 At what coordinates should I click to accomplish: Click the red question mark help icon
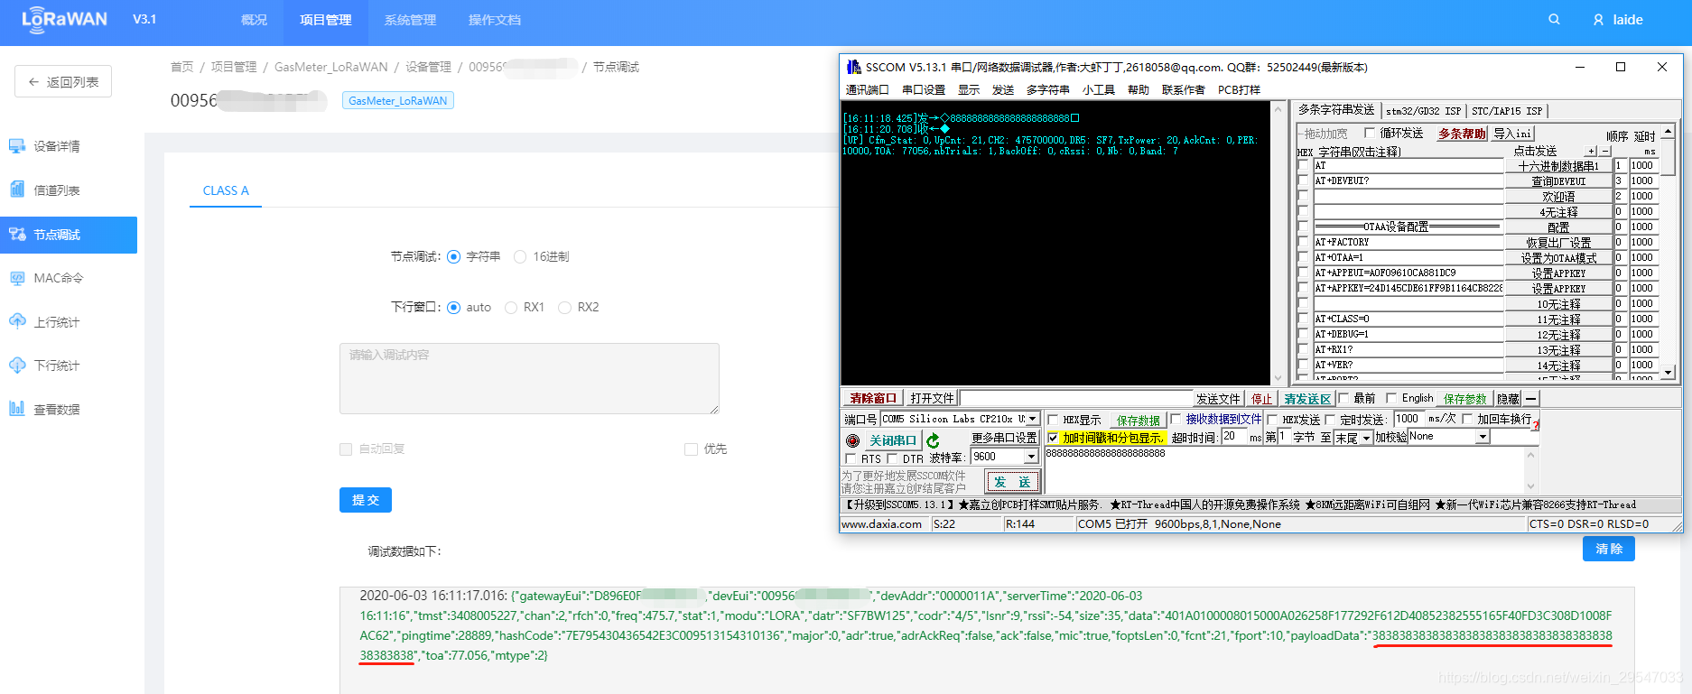click(x=1536, y=423)
